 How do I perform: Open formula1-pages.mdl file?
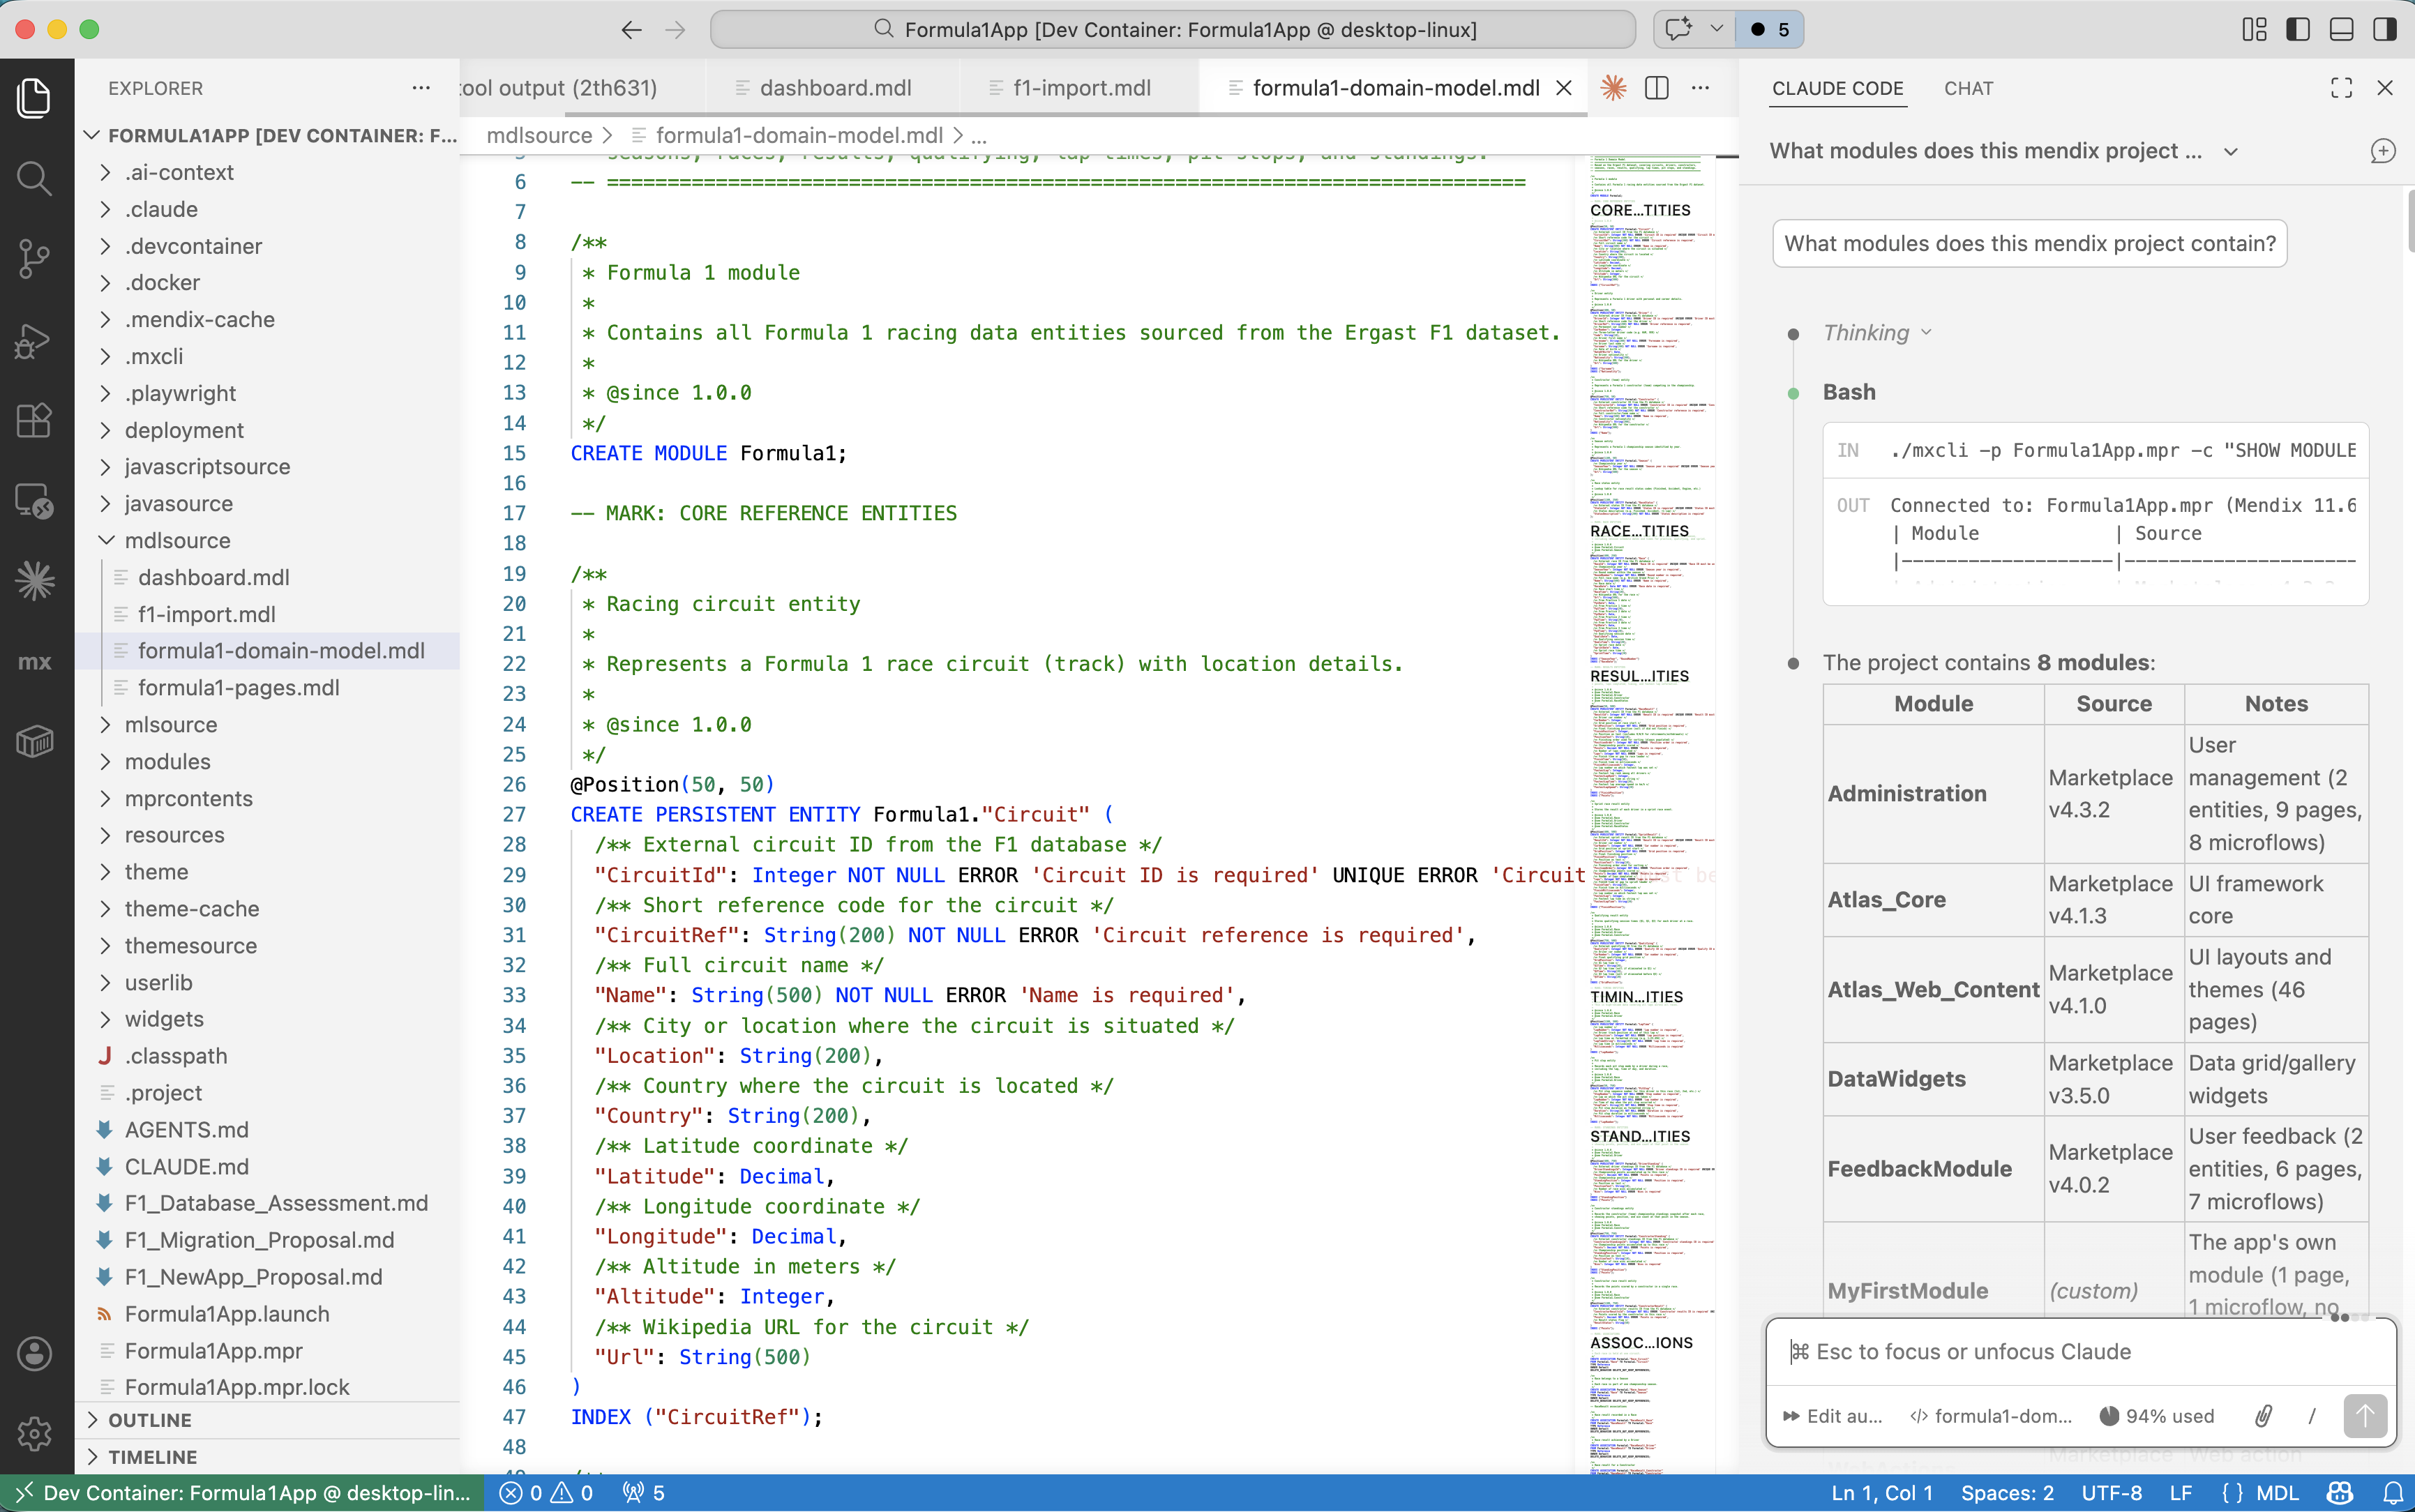[x=238, y=687]
